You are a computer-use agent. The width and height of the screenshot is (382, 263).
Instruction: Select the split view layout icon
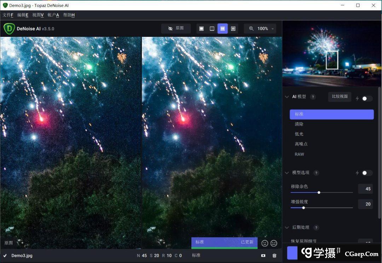point(212,29)
